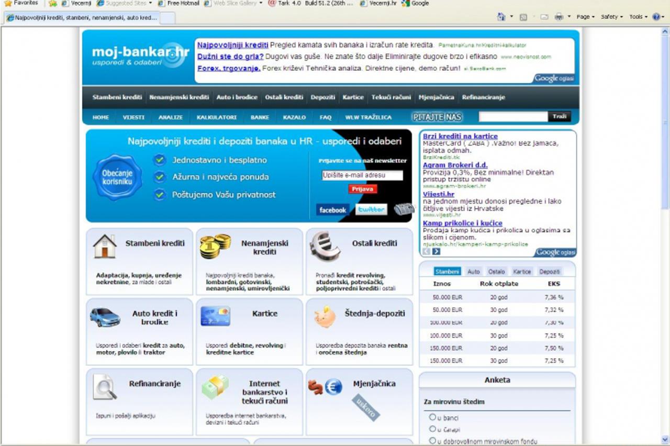Open the Tools dropdown menu

click(x=639, y=17)
